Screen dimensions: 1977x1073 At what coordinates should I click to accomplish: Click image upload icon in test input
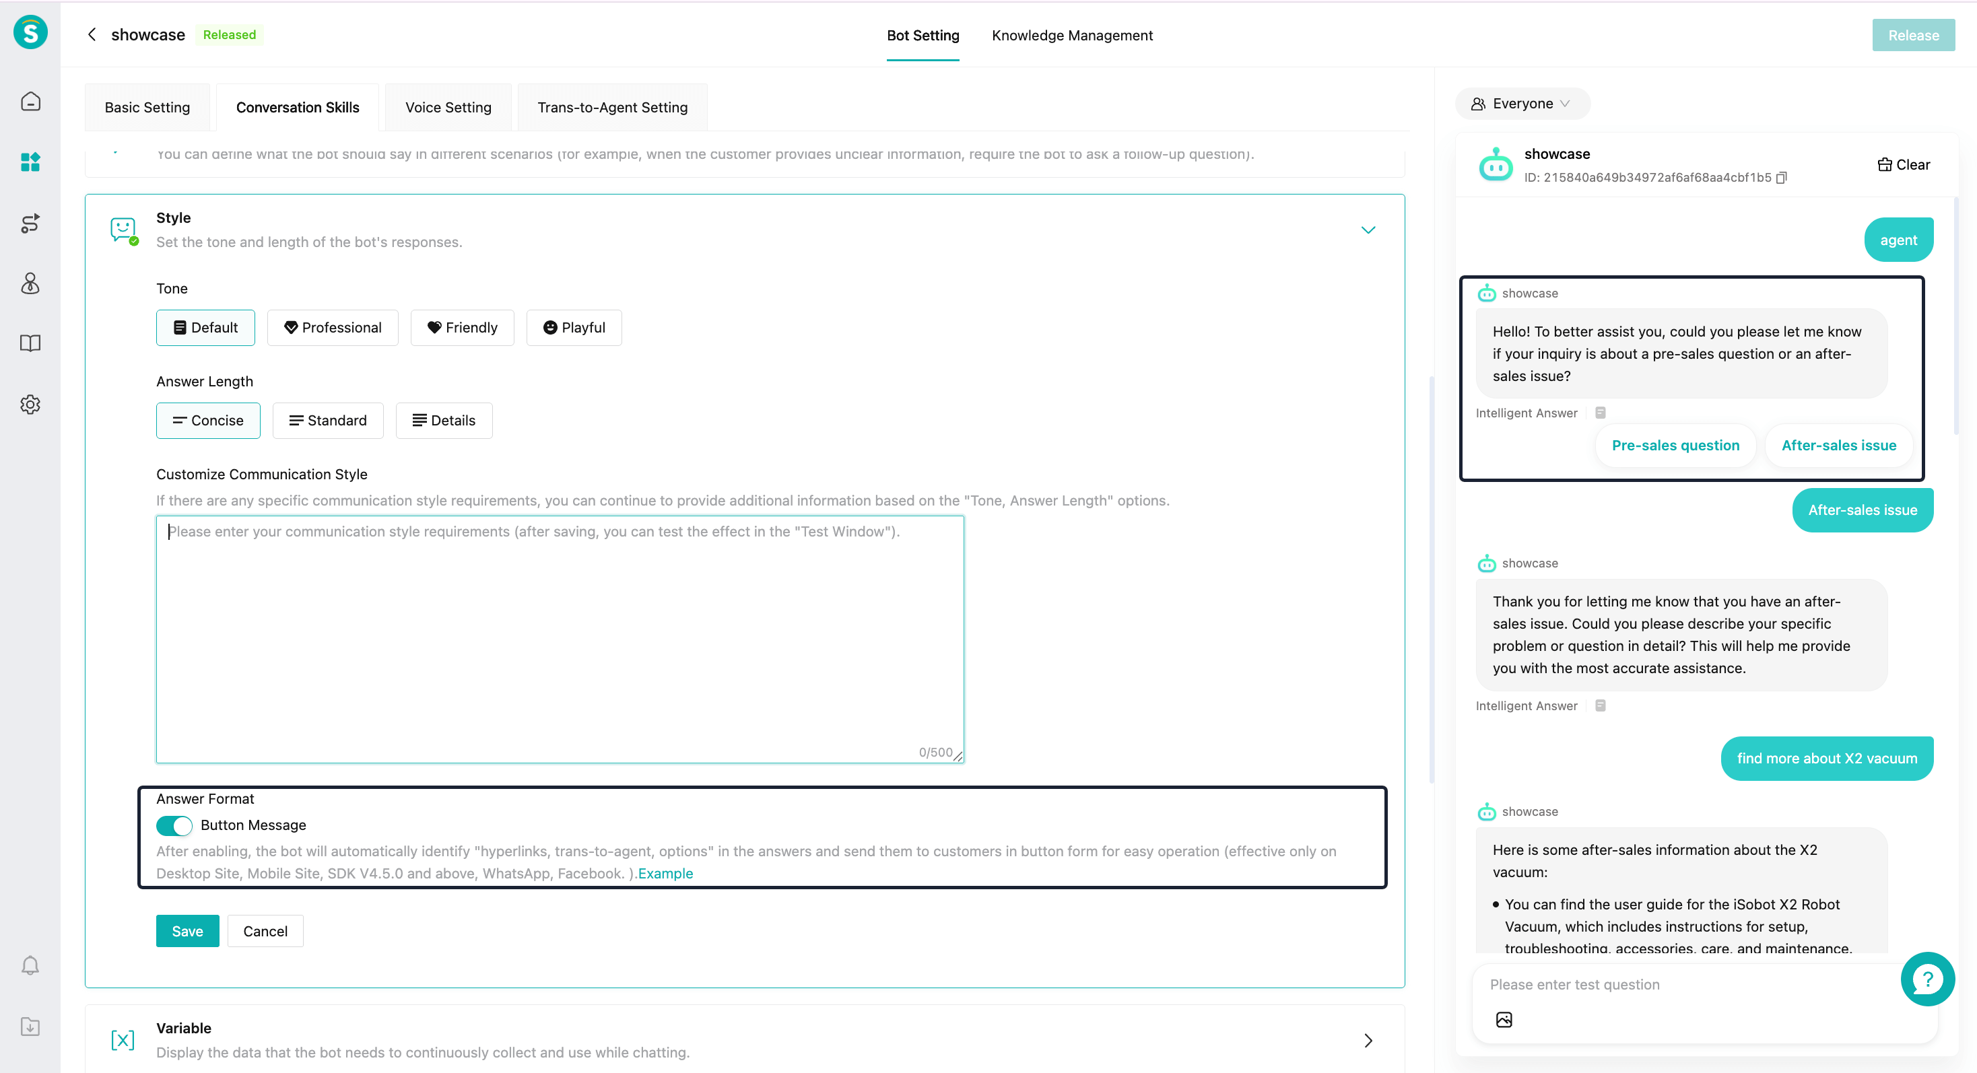[1504, 1019]
